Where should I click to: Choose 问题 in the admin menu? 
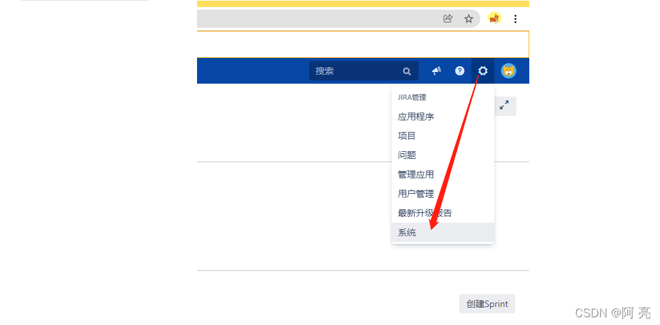tap(443, 155)
